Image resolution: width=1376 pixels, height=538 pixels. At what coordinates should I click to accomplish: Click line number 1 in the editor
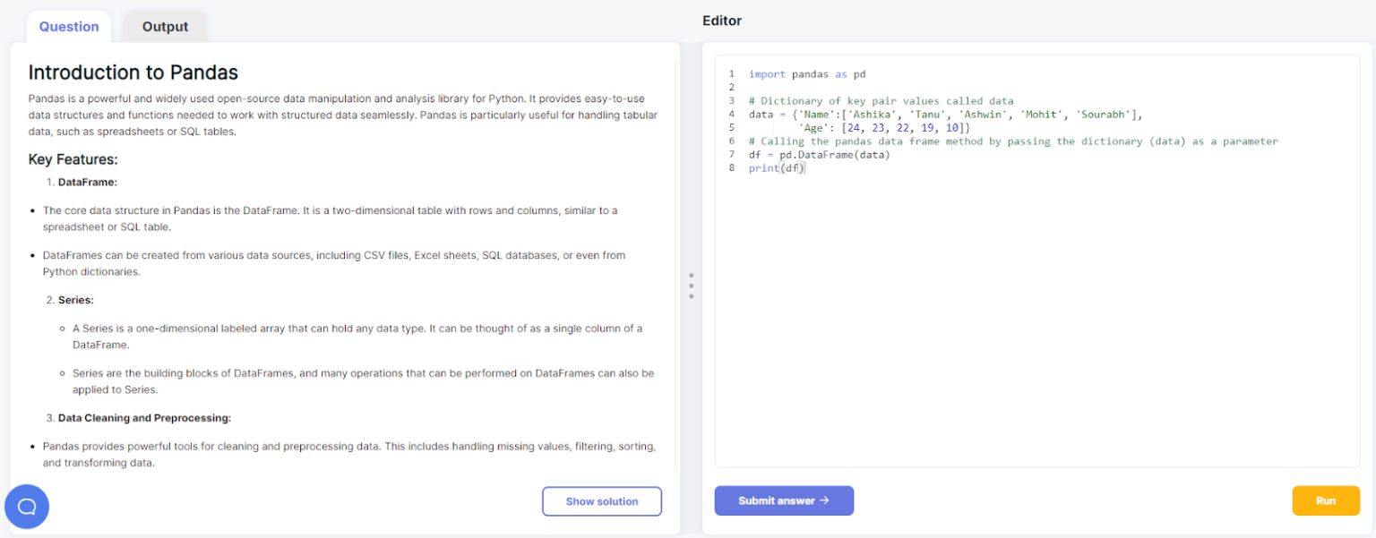(x=731, y=73)
